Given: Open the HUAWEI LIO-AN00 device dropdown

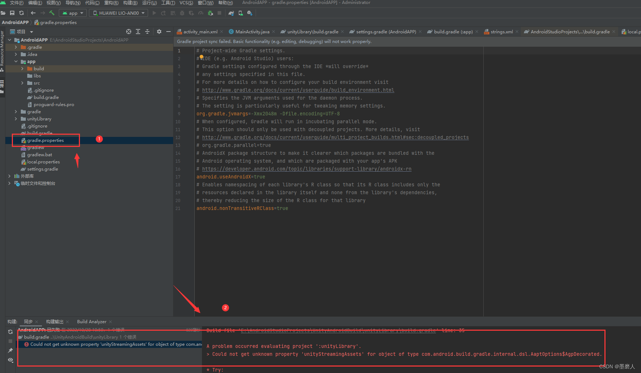Looking at the screenshot, I should [118, 13].
